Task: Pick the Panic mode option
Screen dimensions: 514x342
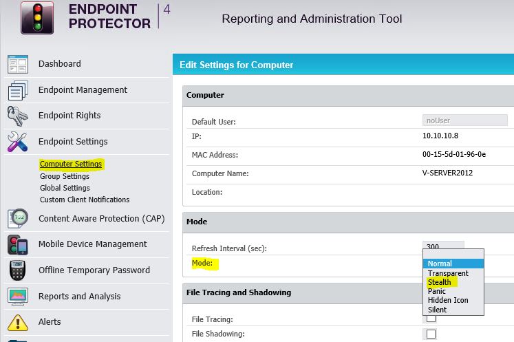Action: pos(436,291)
